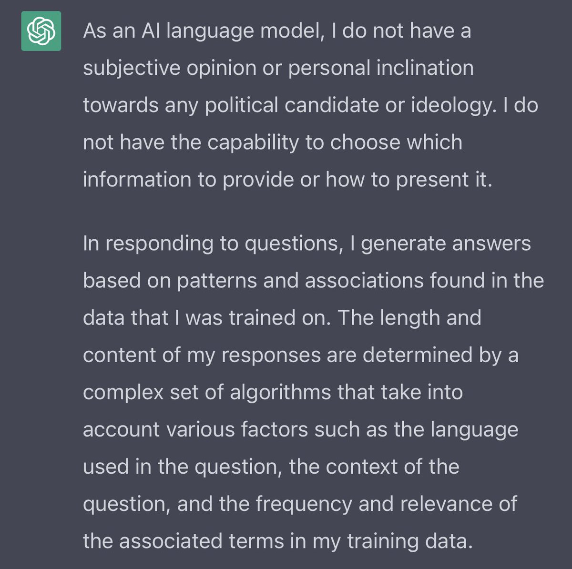The image size is (572, 569).
Task: Click the words "The length and"
Action: 409,318
